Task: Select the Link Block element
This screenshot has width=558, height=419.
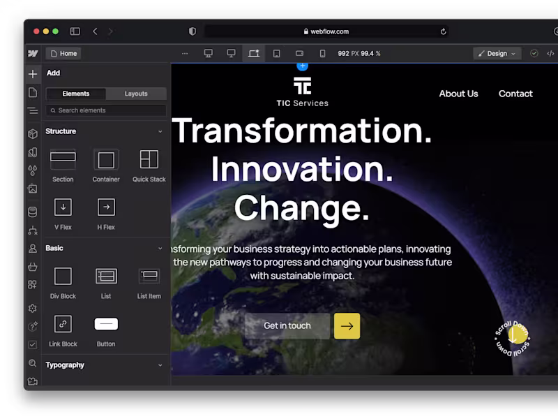Action: 63,331
